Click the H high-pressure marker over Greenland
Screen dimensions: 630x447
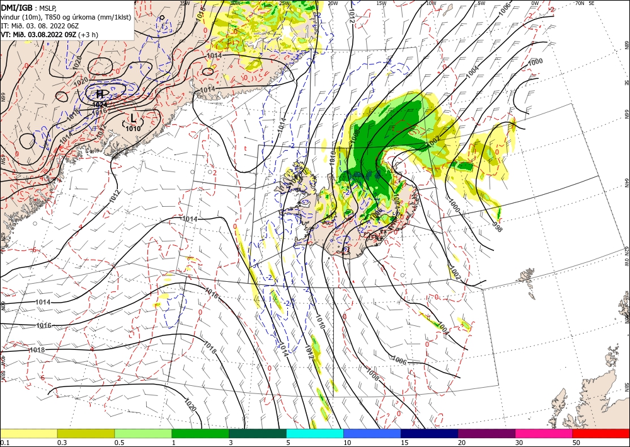pyautogui.click(x=100, y=94)
